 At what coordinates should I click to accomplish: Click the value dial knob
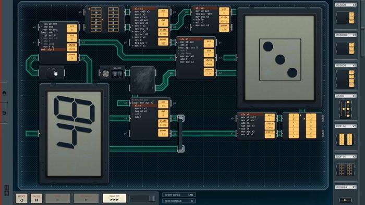coord(106,74)
